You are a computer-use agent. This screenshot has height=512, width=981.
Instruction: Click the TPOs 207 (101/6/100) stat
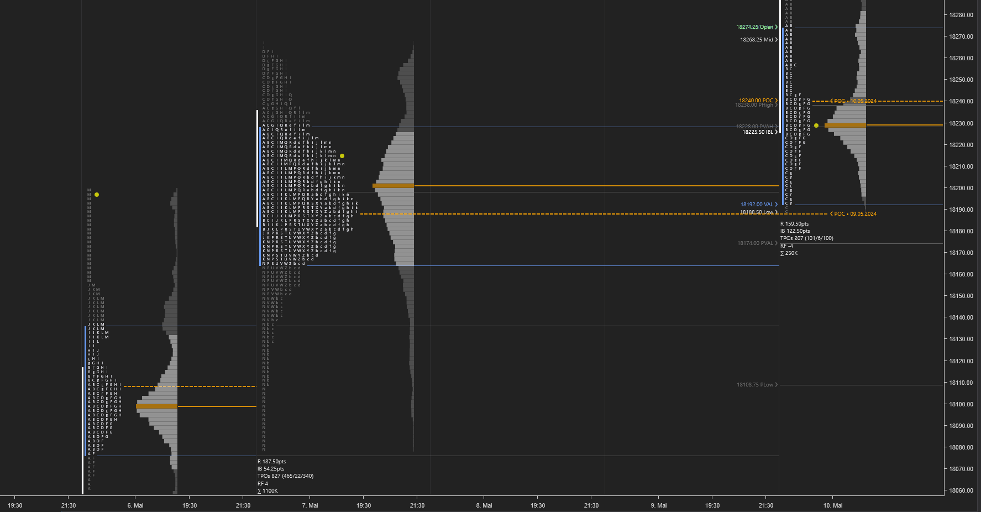pyautogui.click(x=806, y=238)
